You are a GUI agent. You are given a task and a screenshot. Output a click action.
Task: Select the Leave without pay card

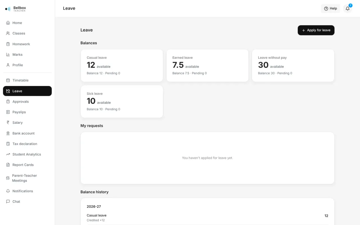[293, 66]
